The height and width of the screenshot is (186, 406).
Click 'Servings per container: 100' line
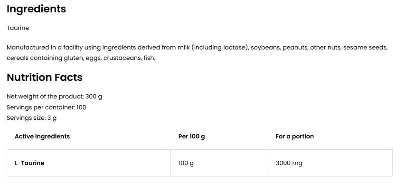(x=47, y=108)
